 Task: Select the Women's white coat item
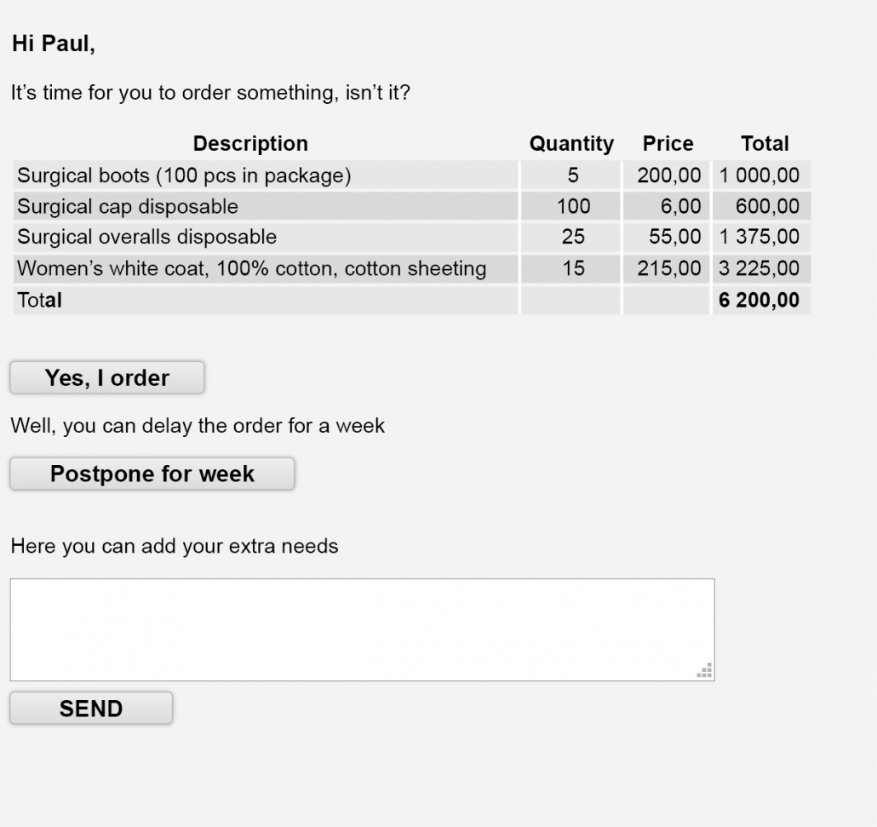[251, 269]
